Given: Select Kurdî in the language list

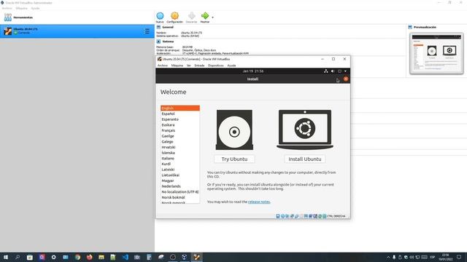Looking at the screenshot, I should [180, 164].
